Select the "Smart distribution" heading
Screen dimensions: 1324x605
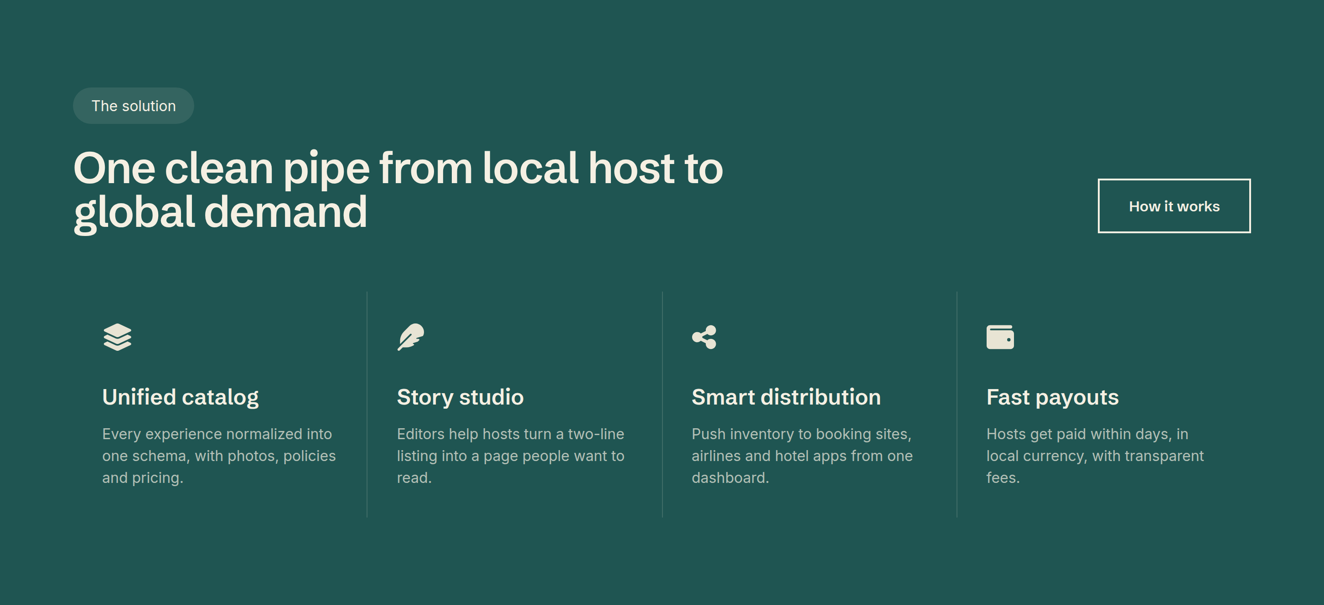tap(786, 397)
